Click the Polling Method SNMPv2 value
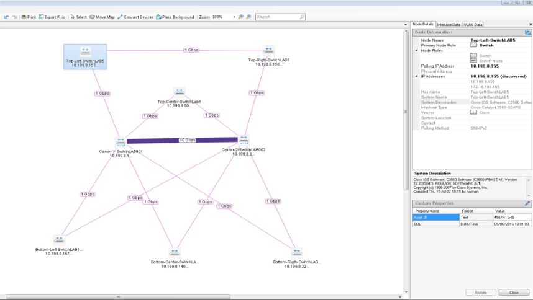The image size is (533, 300). point(478,128)
